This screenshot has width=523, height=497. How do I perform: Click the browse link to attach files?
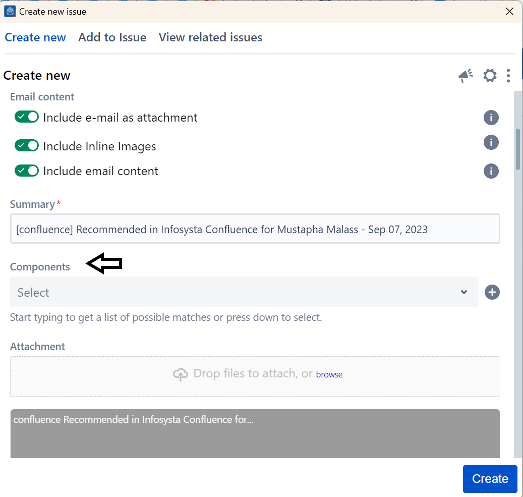329,374
